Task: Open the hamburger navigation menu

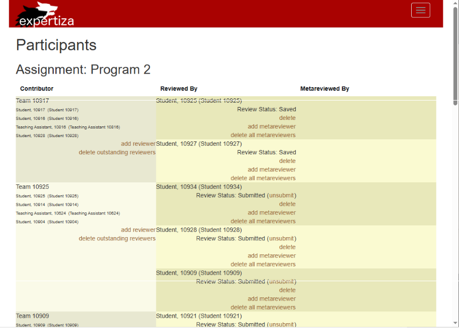Action: click(420, 10)
